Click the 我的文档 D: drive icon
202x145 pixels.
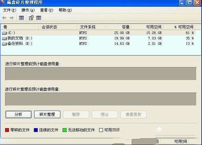pos(4,38)
